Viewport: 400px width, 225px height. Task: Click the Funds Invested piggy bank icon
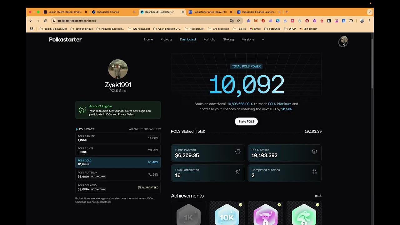coord(238,152)
